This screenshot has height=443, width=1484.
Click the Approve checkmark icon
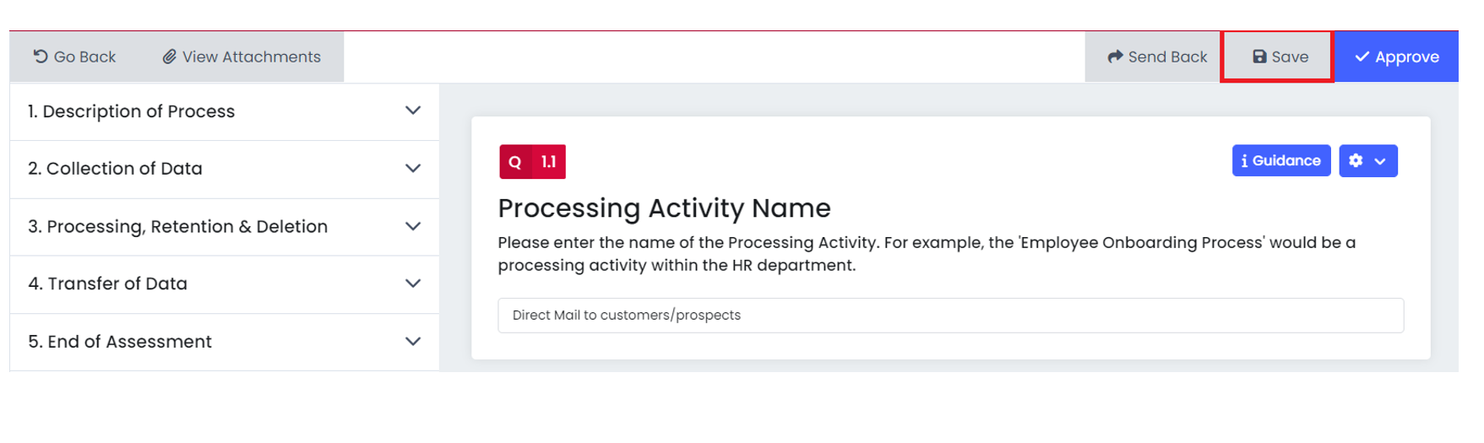pos(1362,57)
